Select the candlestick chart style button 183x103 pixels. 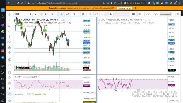click(61, 14)
